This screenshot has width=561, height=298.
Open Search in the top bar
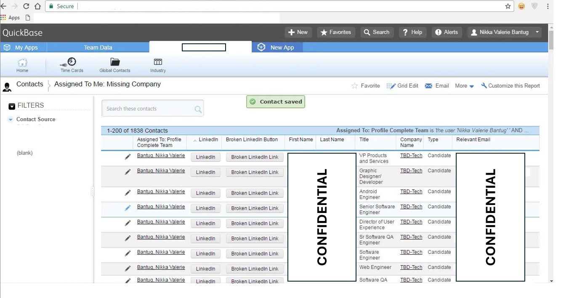(377, 32)
